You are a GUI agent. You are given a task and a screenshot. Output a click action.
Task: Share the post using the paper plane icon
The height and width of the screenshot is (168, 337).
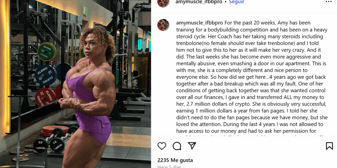[192, 146]
